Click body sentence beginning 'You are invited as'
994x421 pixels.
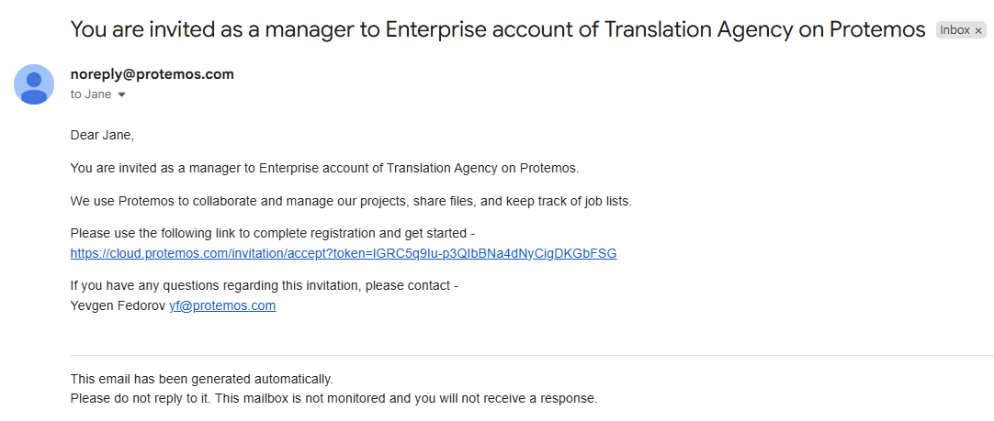pyautogui.click(x=324, y=168)
